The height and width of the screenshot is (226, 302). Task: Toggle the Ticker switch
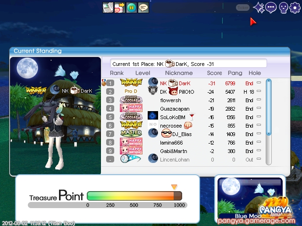pyautogui.click(x=243, y=8)
